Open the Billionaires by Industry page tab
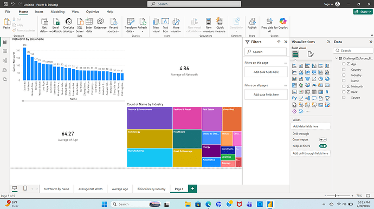 point(151,189)
